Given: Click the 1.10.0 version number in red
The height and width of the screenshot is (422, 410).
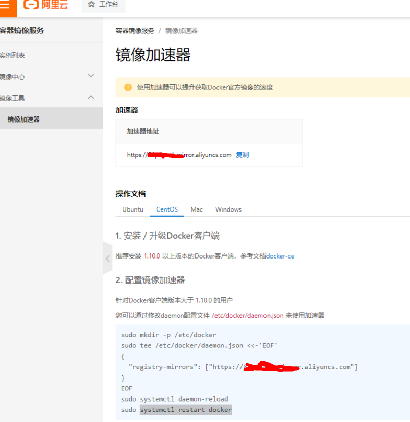Looking at the screenshot, I should click(x=152, y=256).
